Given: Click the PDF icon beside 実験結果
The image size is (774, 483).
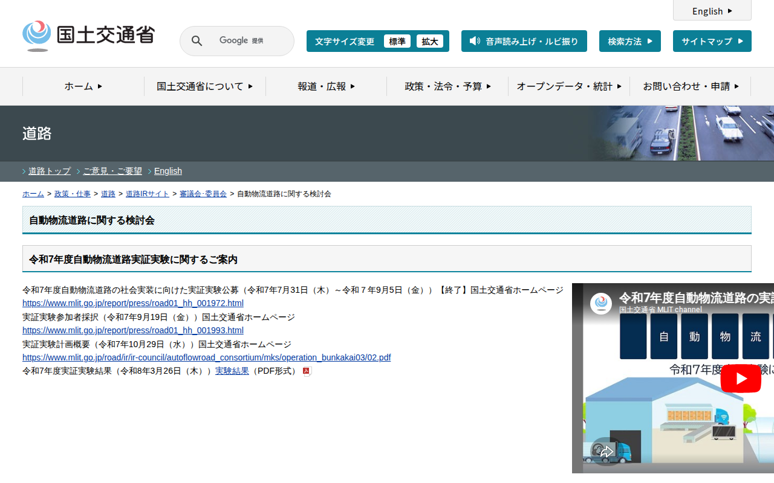Looking at the screenshot, I should [x=307, y=371].
